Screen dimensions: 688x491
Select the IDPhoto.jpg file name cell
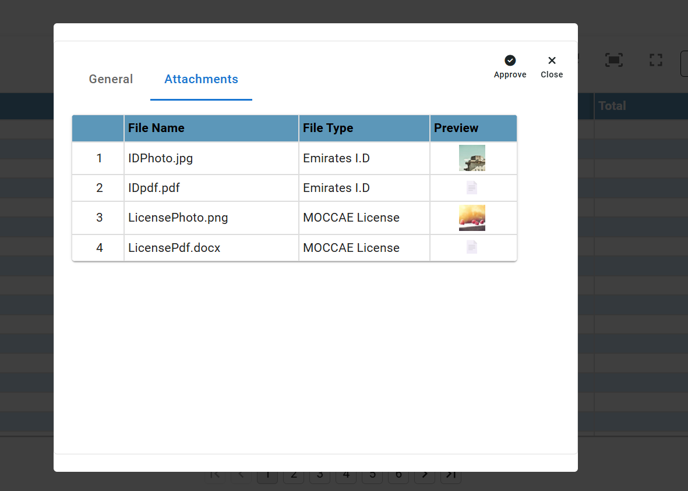[x=160, y=158]
